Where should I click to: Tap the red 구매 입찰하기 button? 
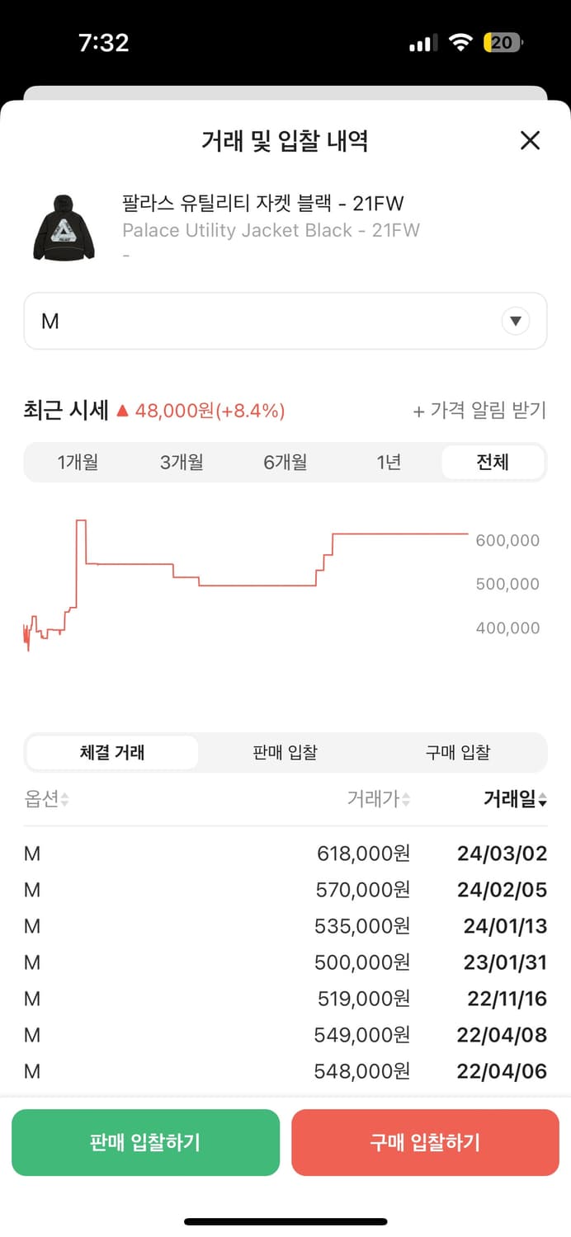425,1142
